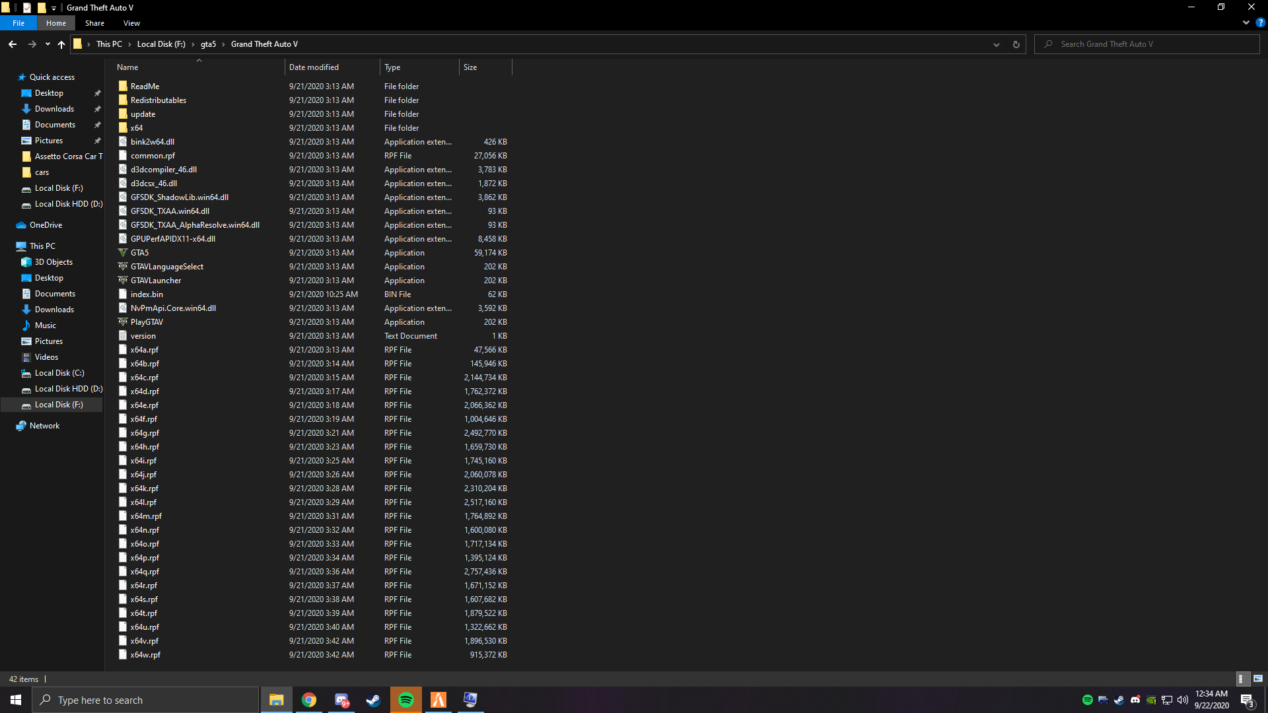Open Spotify from the taskbar
Viewport: 1268px width, 713px height.
[406, 700]
